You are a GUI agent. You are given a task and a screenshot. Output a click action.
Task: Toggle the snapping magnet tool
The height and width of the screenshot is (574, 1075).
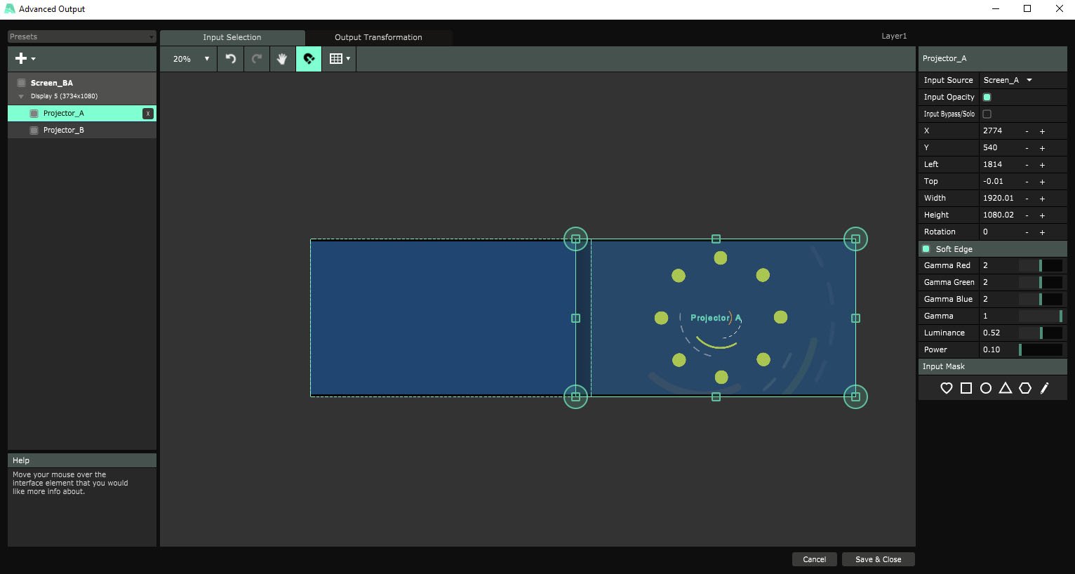(x=309, y=59)
